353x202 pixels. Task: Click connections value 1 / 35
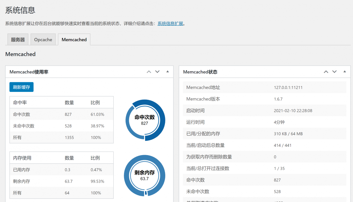click(x=279, y=168)
